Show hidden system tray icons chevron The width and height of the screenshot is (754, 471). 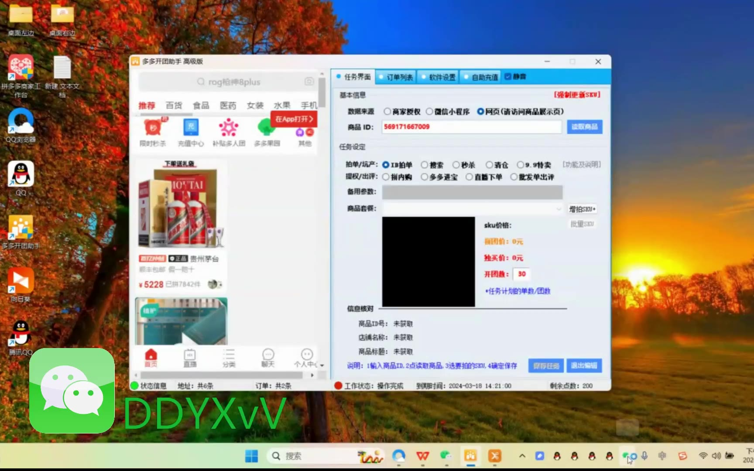point(522,456)
